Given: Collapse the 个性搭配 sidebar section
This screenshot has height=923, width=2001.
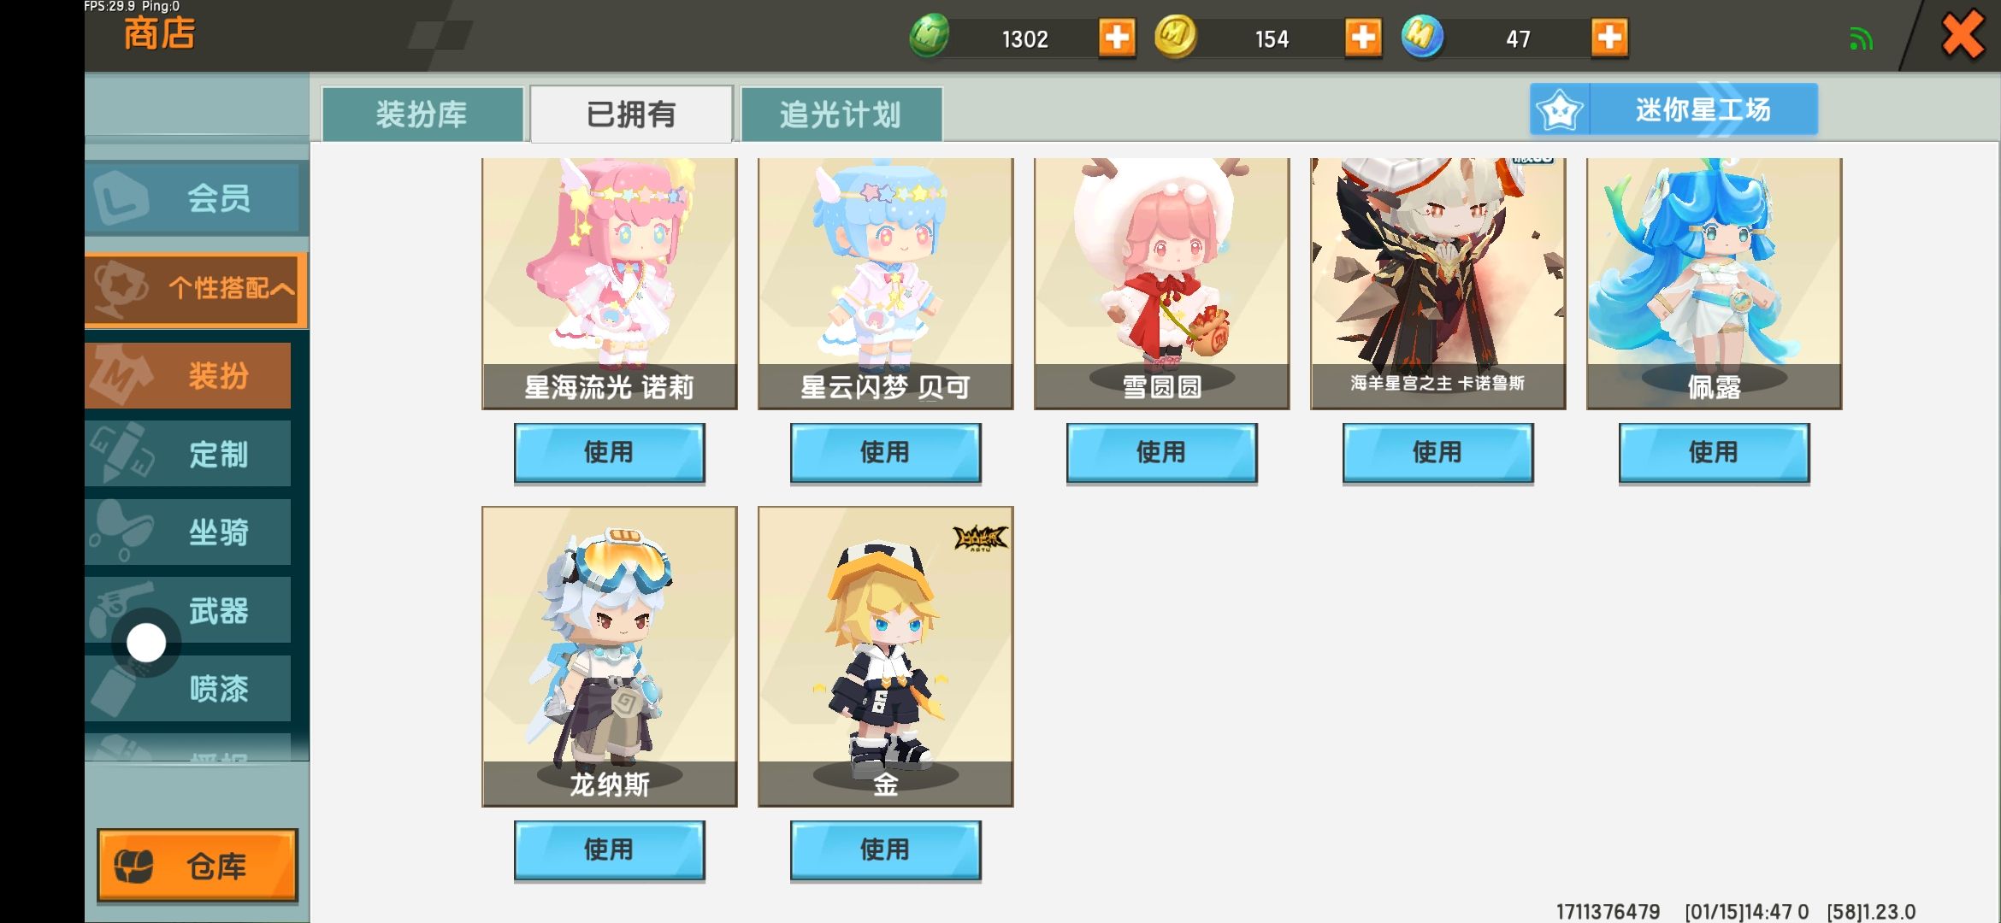Looking at the screenshot, I should 196,289.
